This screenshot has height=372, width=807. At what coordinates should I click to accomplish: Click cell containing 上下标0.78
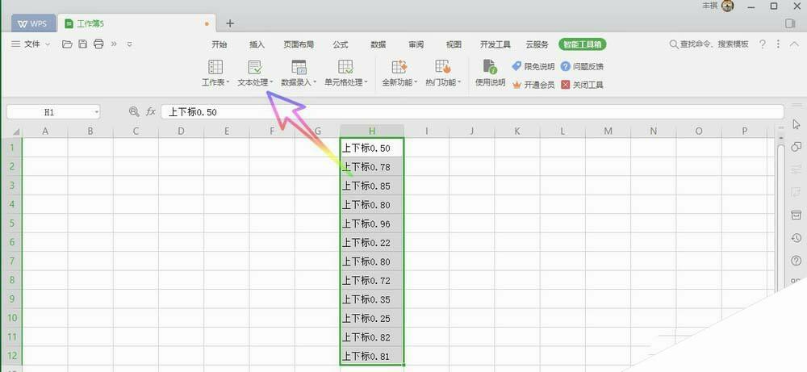(372, 167)
